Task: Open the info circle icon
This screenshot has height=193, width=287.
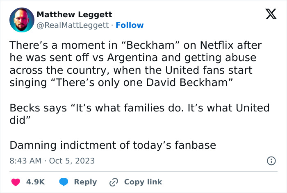Action: (271, 161)
